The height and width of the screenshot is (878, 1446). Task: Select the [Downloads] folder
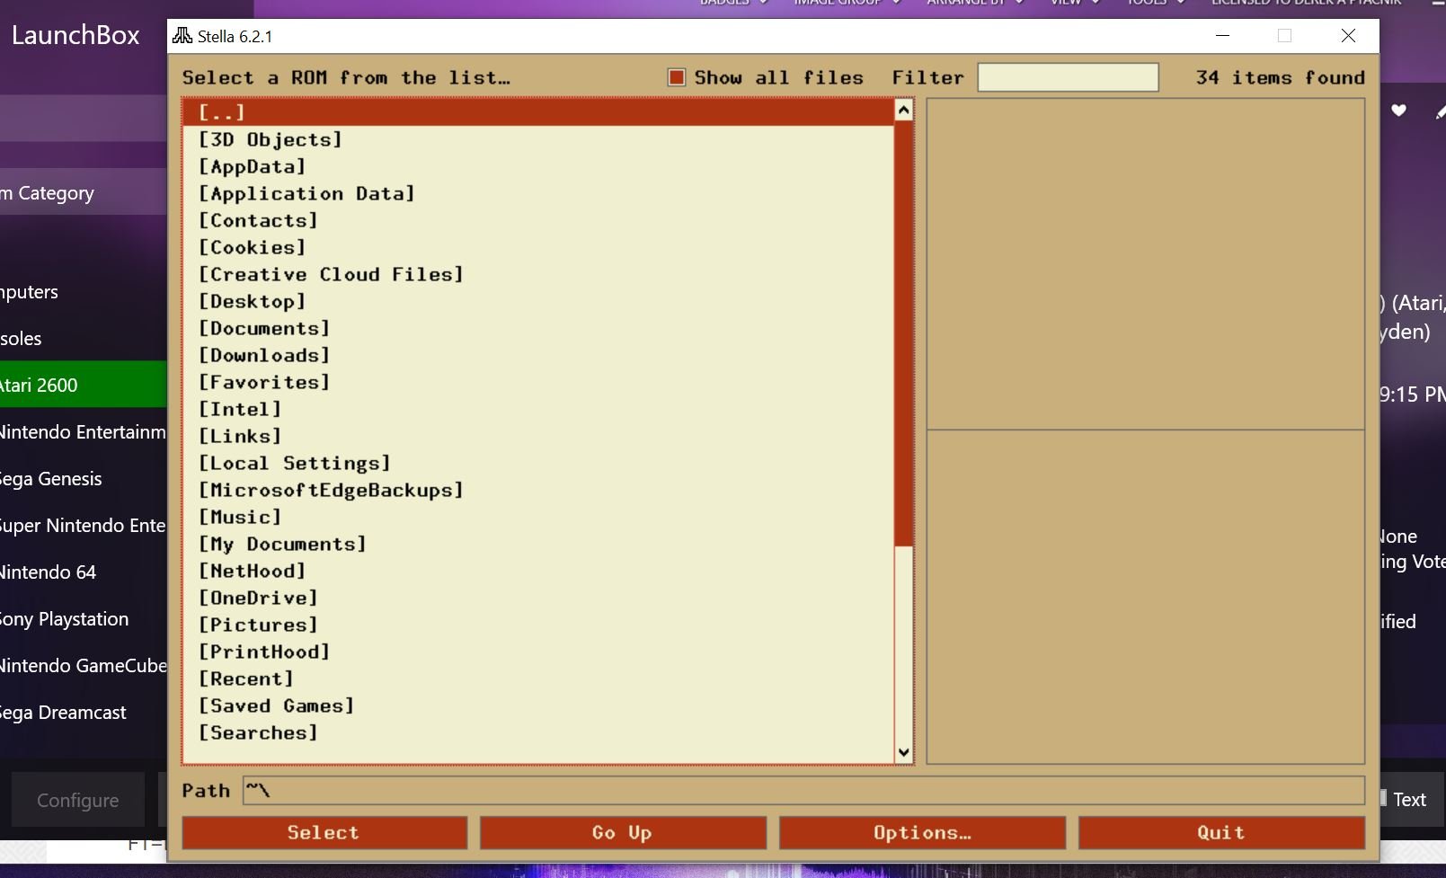(x=538, y=355)
